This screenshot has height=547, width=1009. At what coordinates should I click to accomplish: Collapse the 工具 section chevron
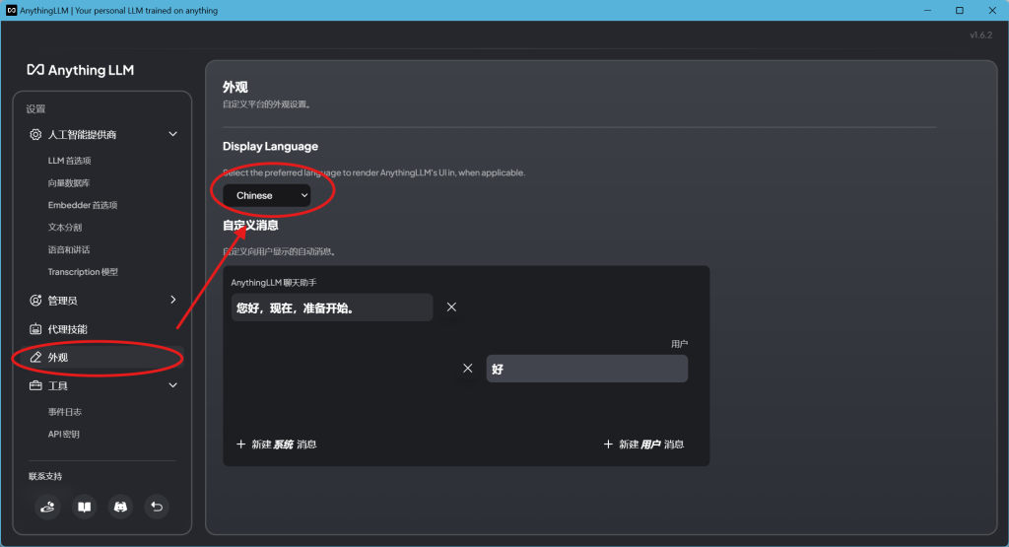point(172,384)
